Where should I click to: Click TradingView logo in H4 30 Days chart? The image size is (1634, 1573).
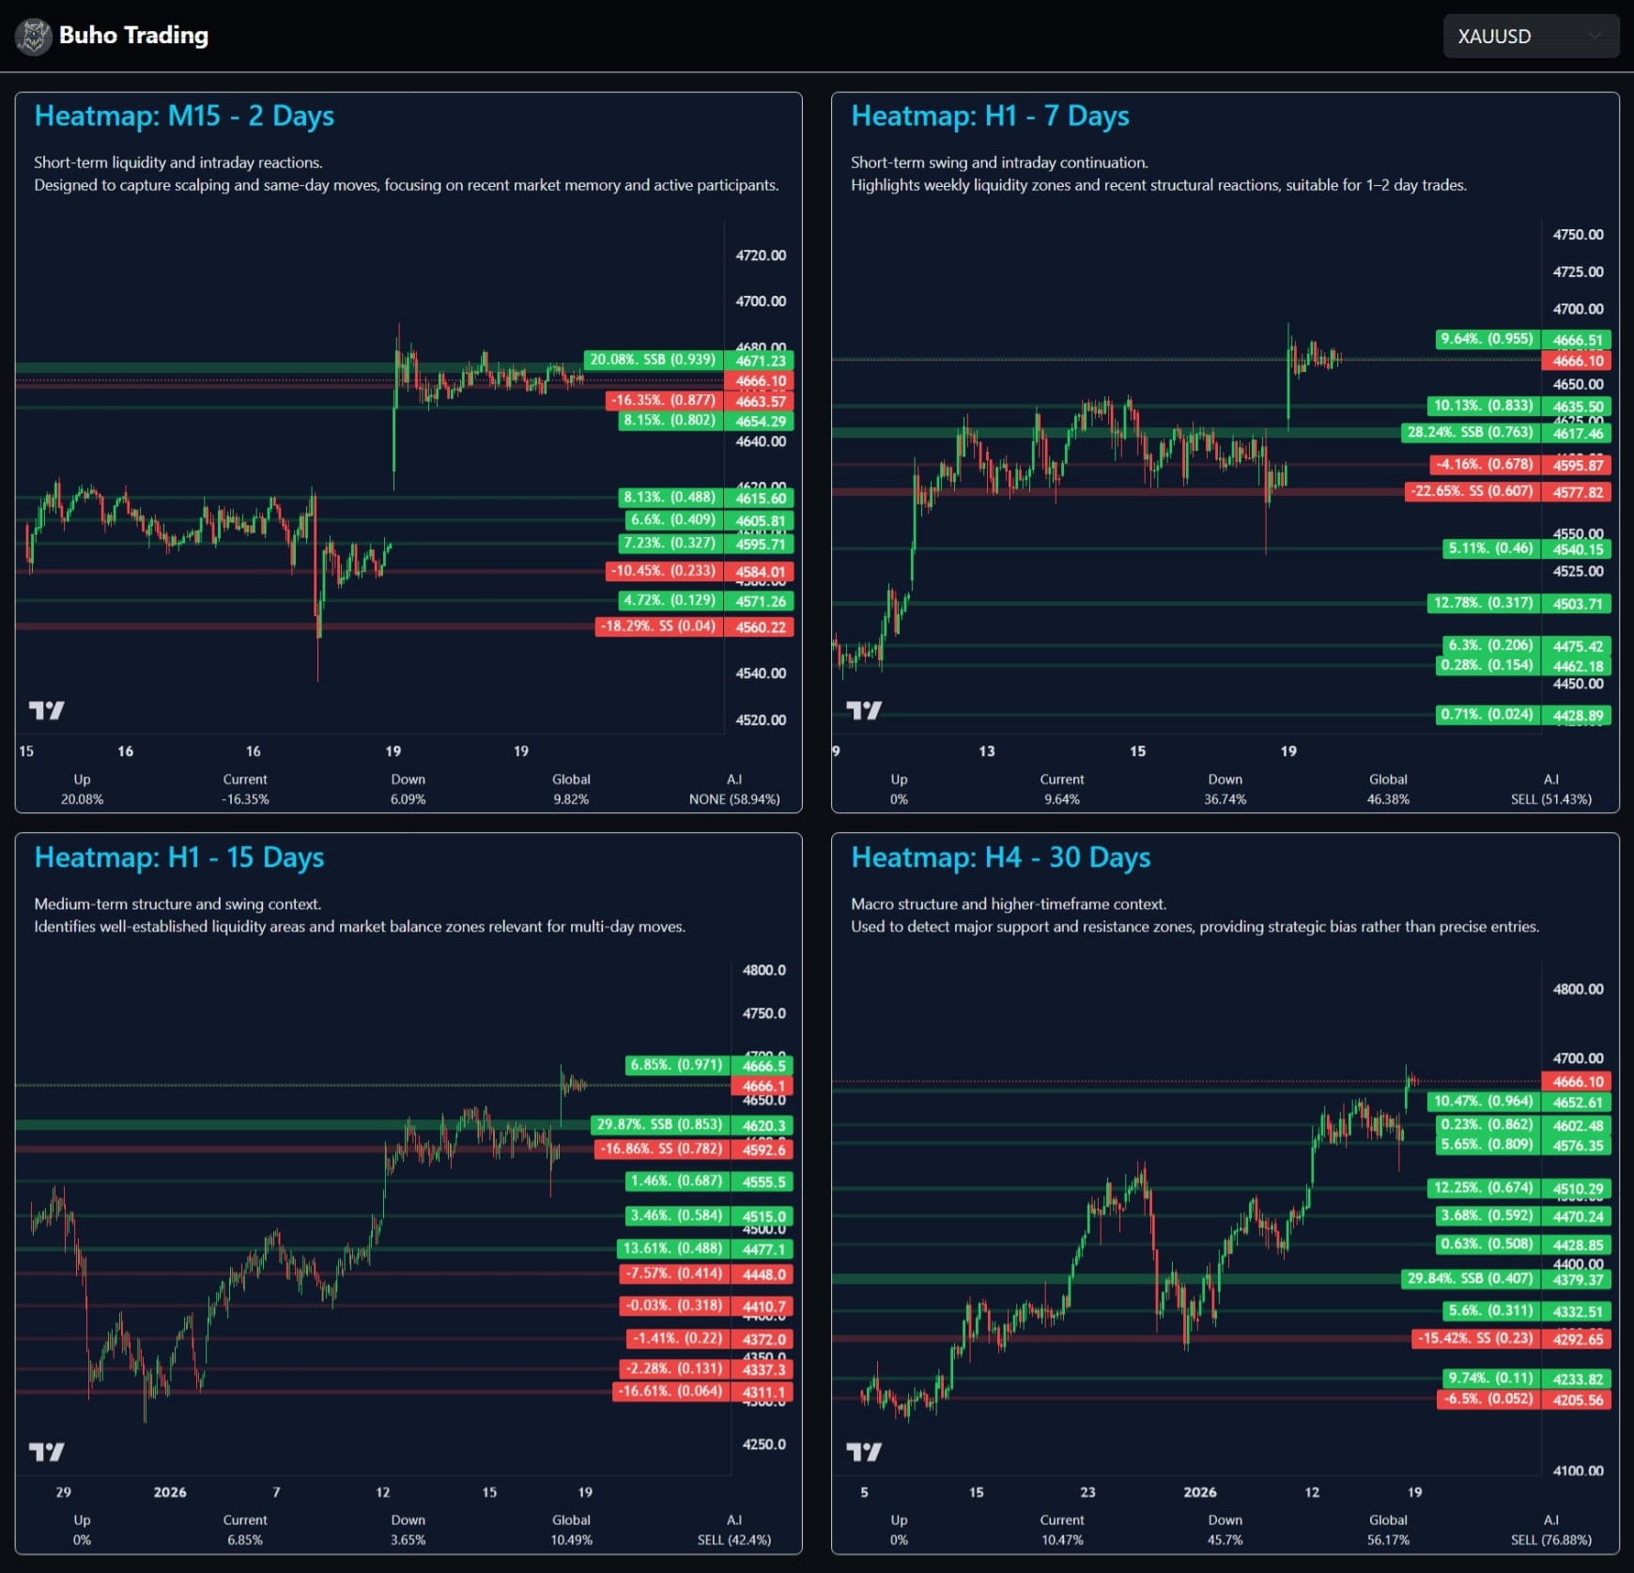tap(863, 1452)
